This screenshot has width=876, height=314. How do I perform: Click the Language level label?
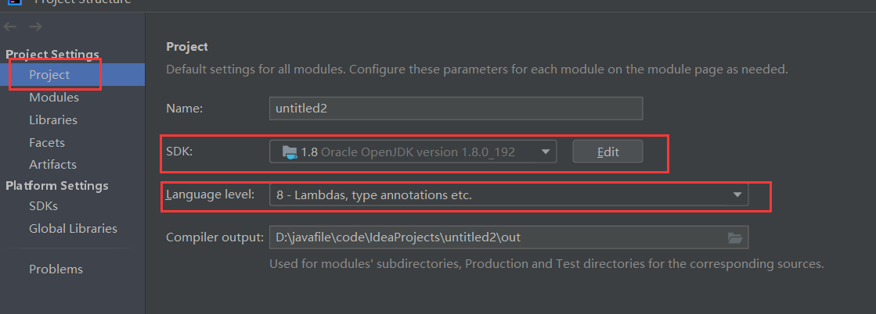[210, 194]
